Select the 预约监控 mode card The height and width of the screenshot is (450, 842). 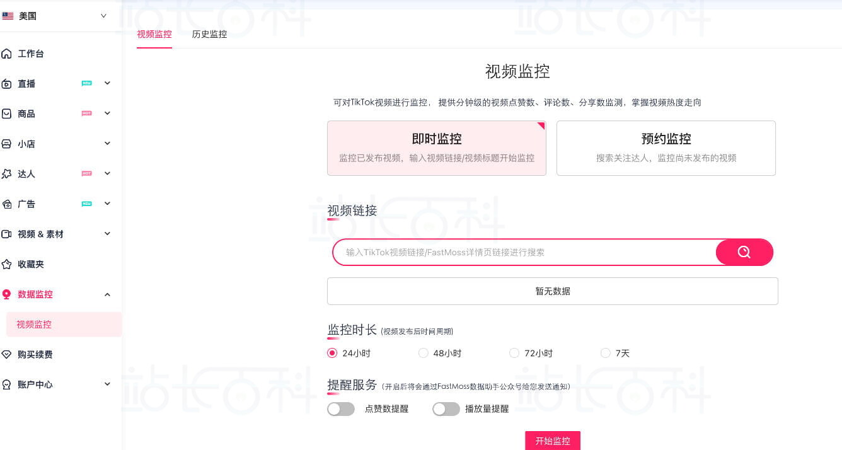click(666, 148)
